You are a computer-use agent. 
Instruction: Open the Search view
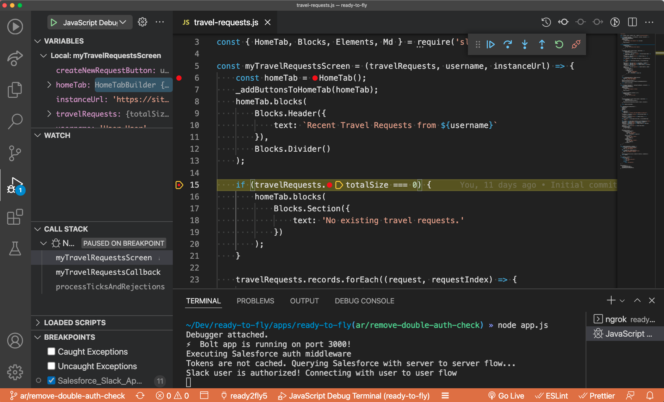pos(15,122)
